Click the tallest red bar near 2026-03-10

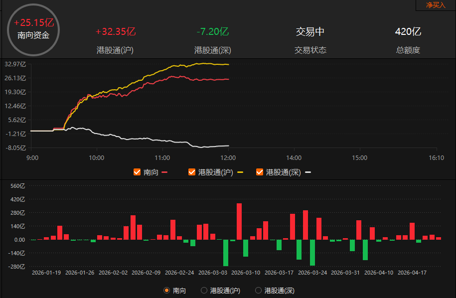tap(239, 221)
